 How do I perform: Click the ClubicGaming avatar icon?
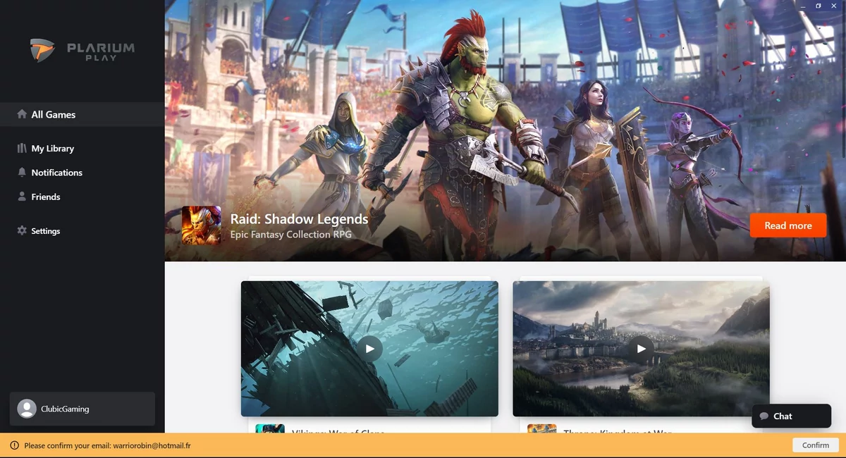tap(27, 409)
